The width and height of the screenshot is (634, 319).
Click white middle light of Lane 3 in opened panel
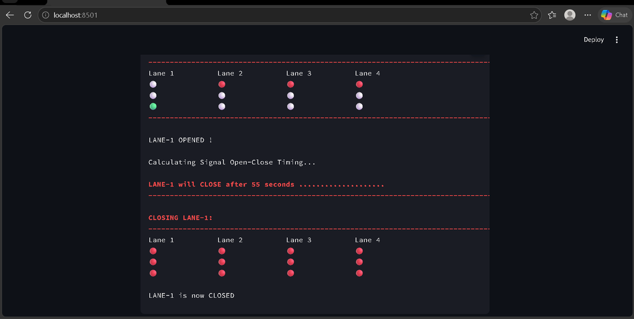pos(290,95)
